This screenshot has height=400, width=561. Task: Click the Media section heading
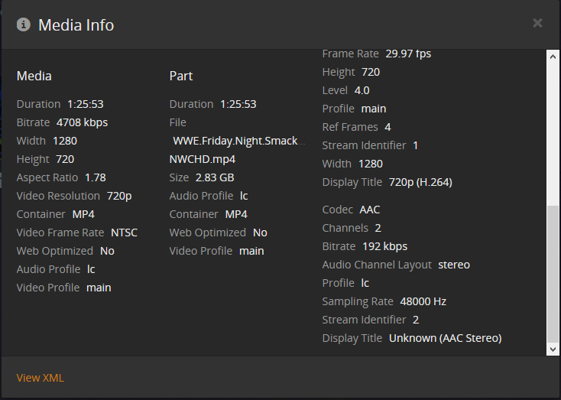point(34,76)
